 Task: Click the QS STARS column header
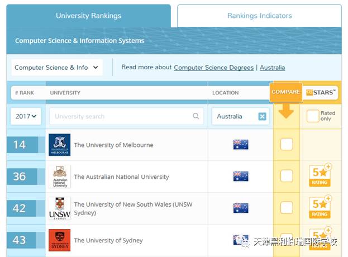coord(321,93)
